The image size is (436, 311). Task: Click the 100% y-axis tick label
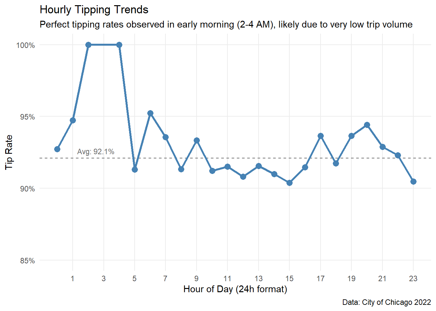click(26, 45)
